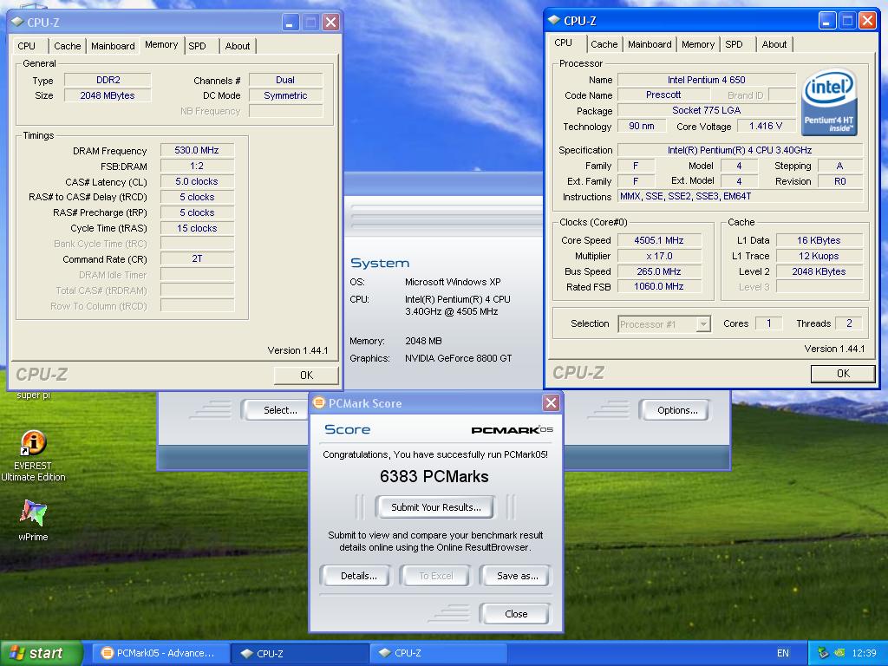Click DC Mode value Symmetric
This screenshot has height=666, width=888.
(285, 95)
